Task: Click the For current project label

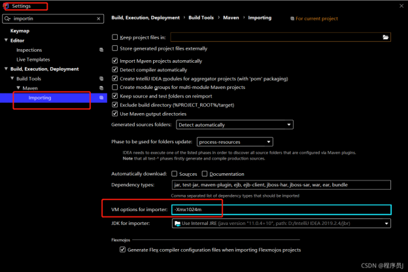Action: click(316, 19)
